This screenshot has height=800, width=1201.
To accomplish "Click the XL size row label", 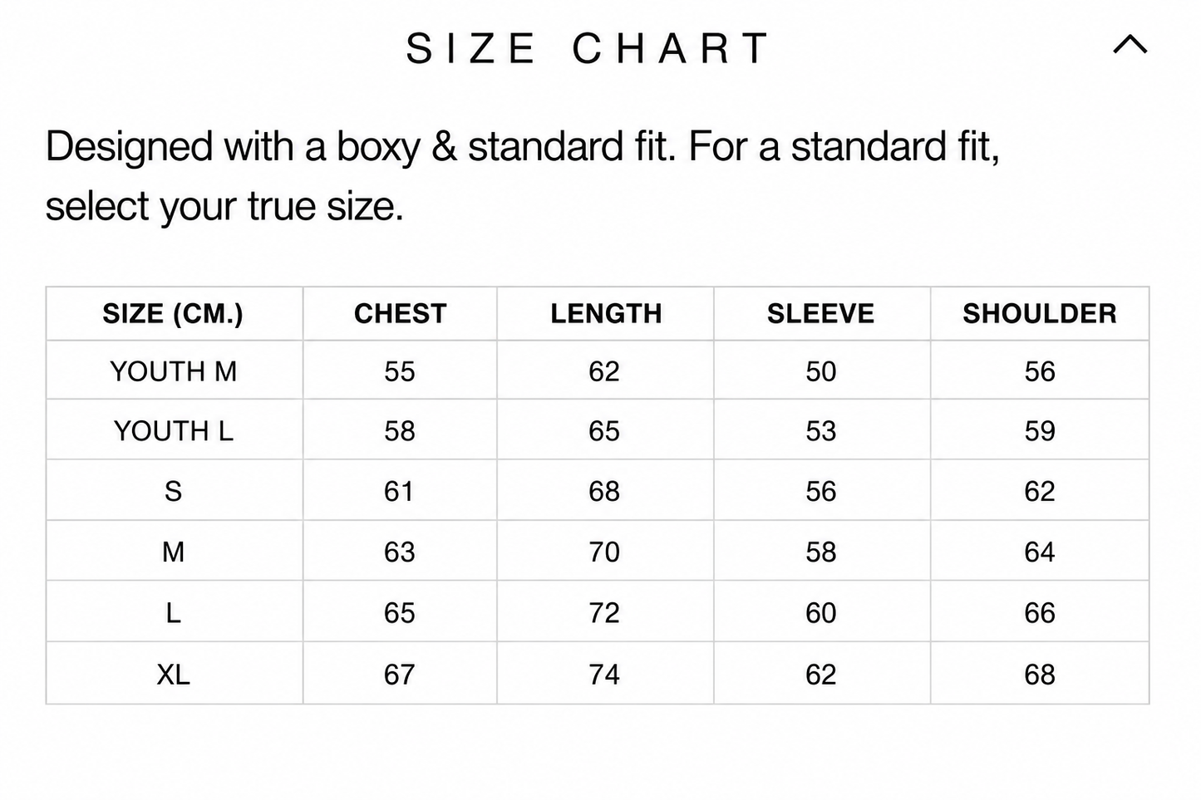I will click(173, 674).
